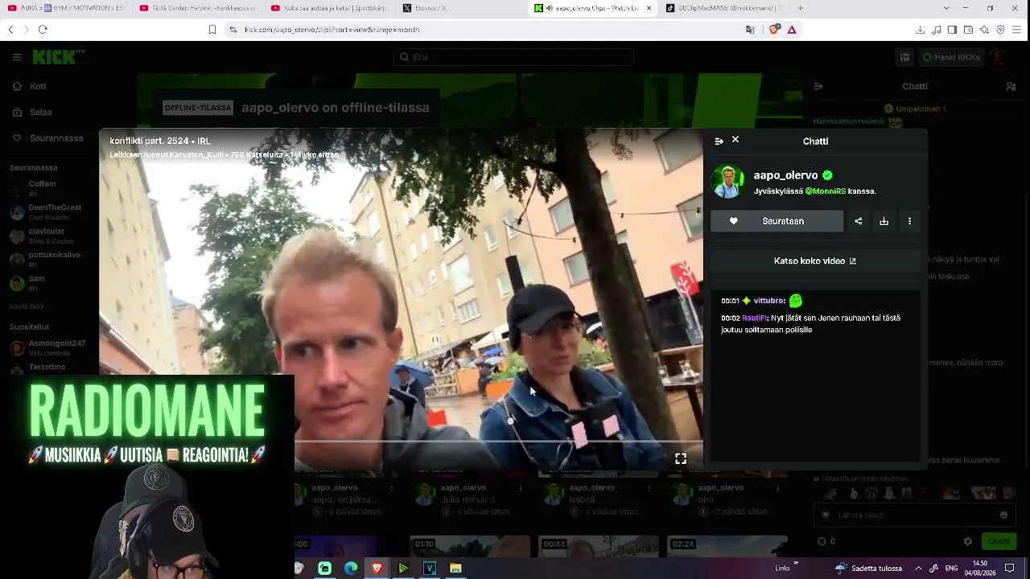Open options for the 'aapo: en jaksa' clip
Screen dimensions: 1030x579
392,488
